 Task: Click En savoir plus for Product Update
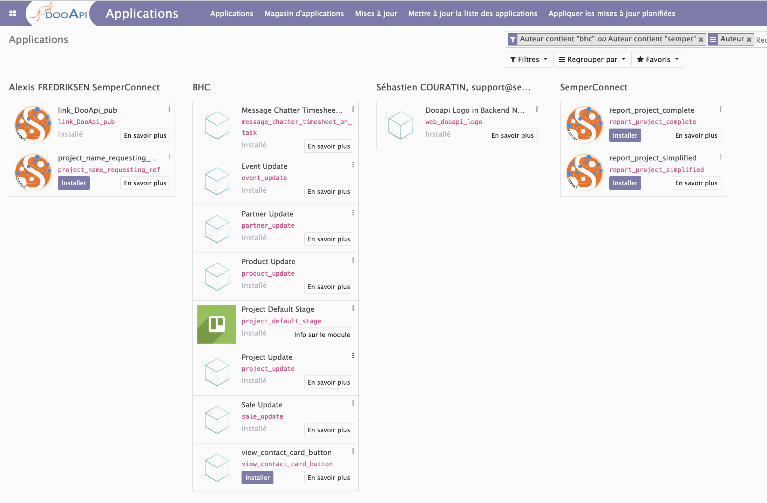click(x=329, y=287)
